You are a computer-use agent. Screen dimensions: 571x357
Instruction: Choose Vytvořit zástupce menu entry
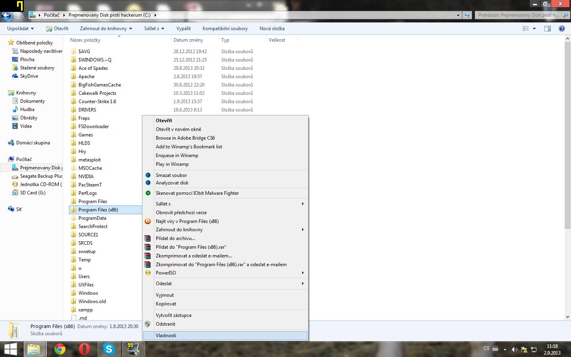225,315
